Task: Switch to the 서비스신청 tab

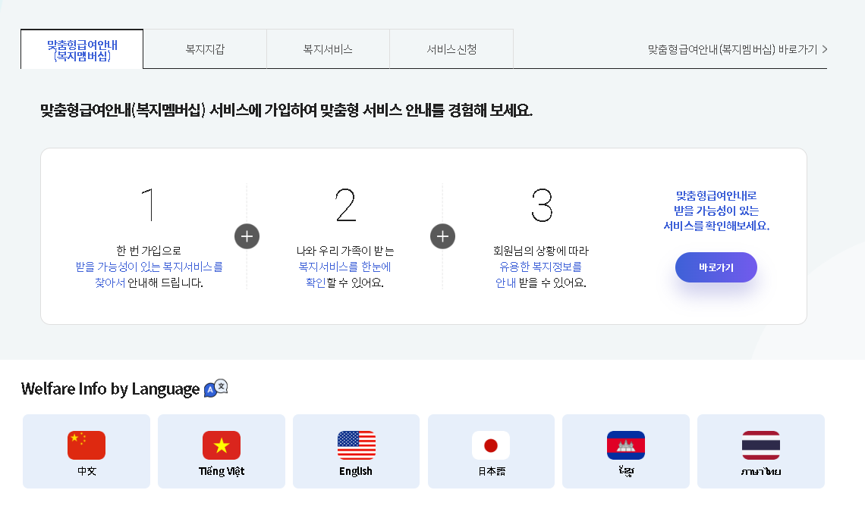Action: coord(451,48)
